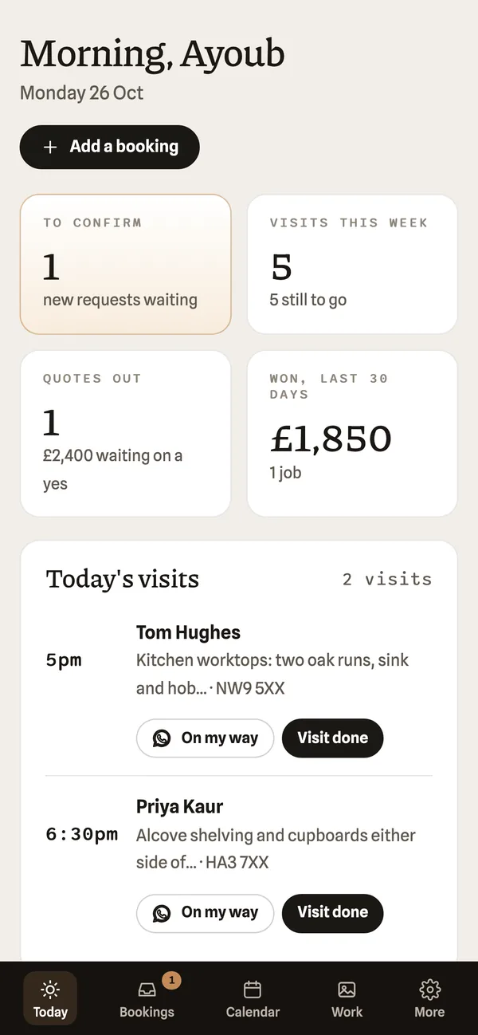Tap WhatsApp icon in Tom Hughes row

click(162, 738)
